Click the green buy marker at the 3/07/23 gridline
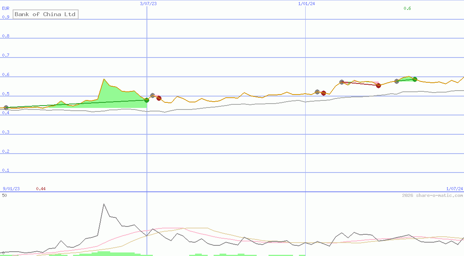 (147, 100)
